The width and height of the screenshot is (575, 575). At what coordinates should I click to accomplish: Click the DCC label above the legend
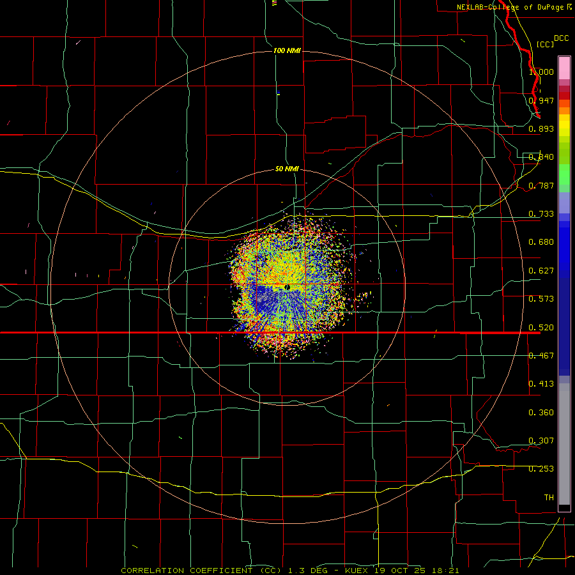coord(561,38)
